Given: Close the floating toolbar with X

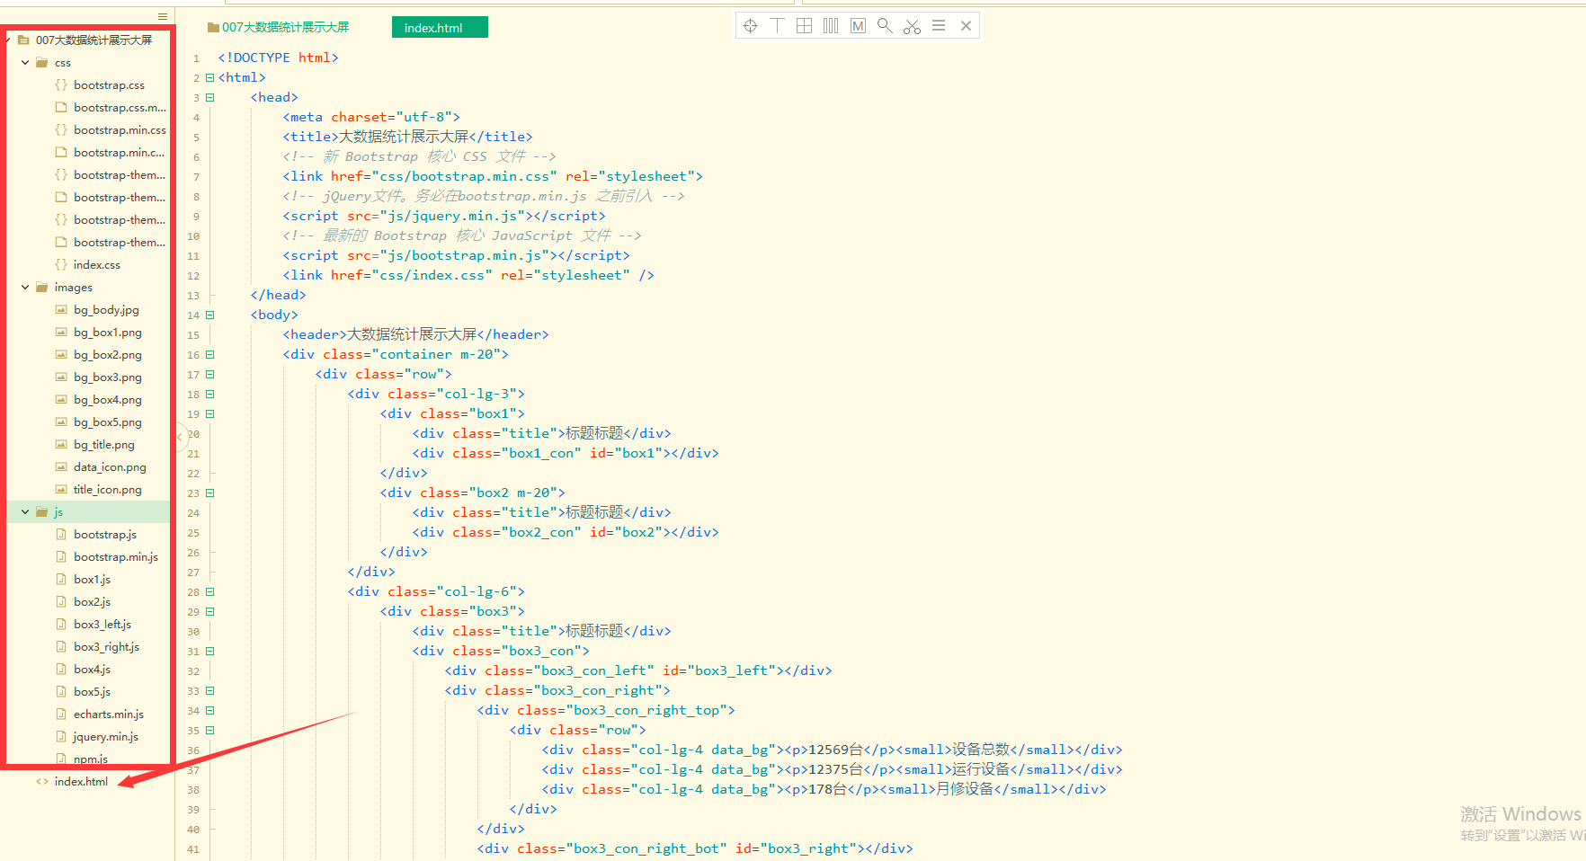Looking at the screenshot, I should coord(966,26).
